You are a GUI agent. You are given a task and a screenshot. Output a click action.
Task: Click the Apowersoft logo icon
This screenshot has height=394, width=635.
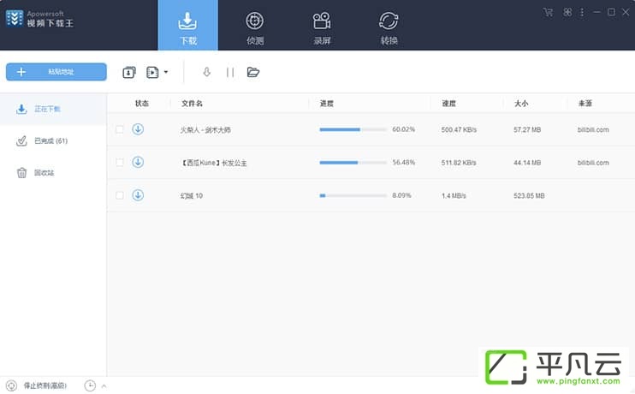pos(15,18)
